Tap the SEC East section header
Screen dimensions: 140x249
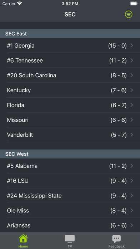point(70,34)
